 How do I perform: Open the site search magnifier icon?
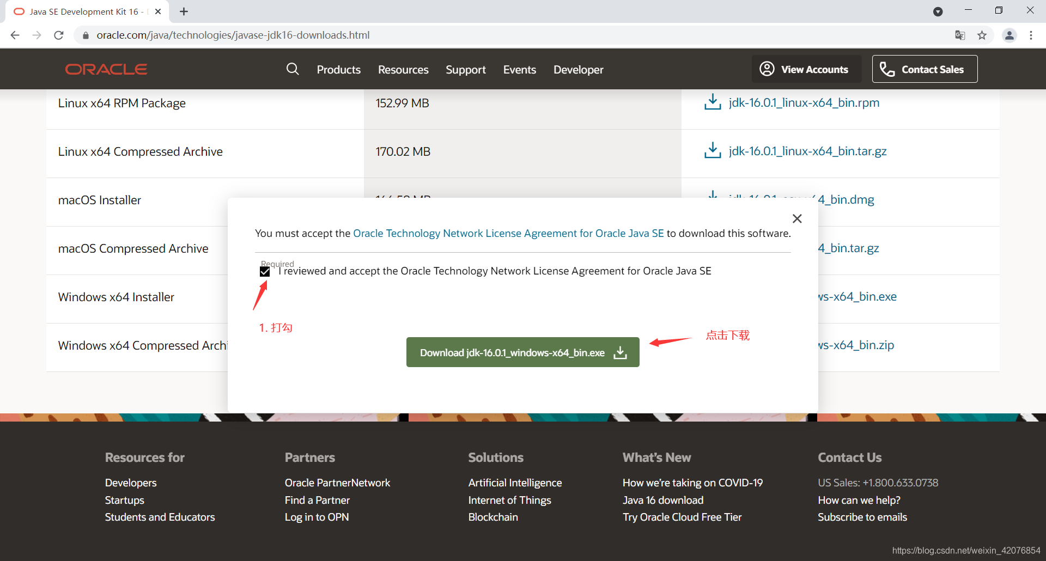click(293, 69)
